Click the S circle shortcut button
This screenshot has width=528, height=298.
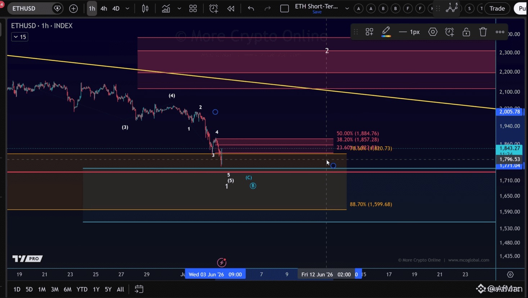469,8
